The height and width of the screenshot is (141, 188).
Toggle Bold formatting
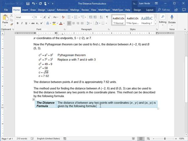point(18,23)
